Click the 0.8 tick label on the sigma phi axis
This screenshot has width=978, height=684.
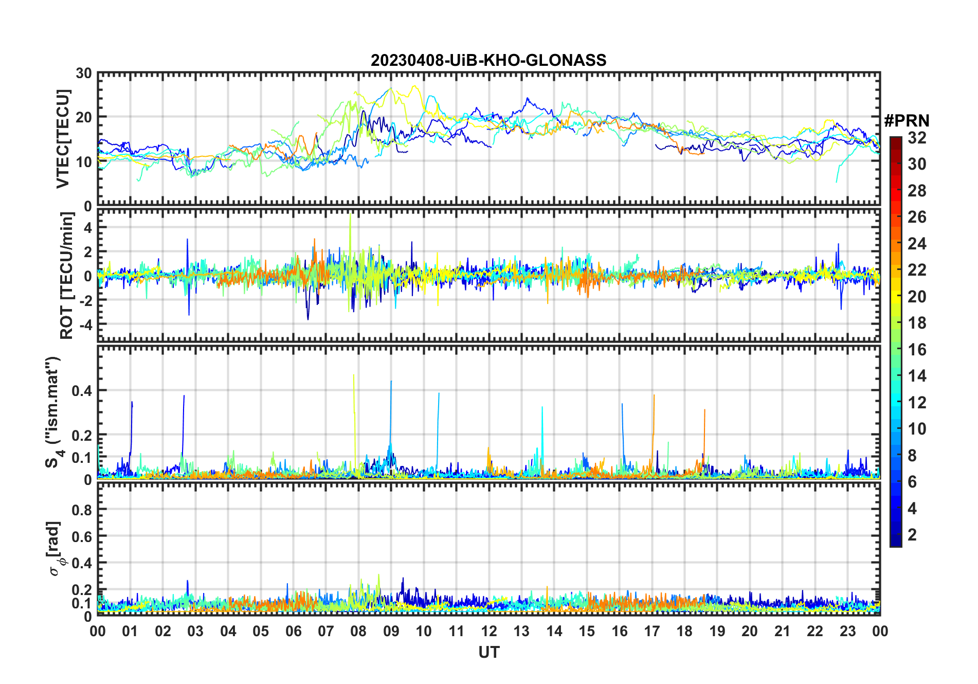81,510
